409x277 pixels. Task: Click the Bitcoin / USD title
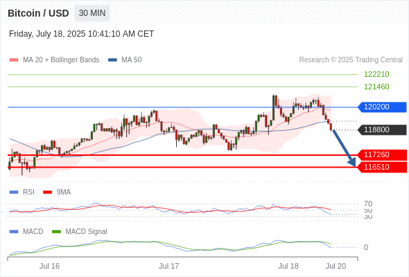pos(38,13)
